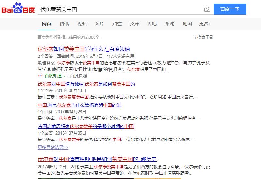This screenshot has width=261, height=179.
Task: Open result 伏尔泰如何赞美中国?为什么?_百度知道
Action: (84, 49)
